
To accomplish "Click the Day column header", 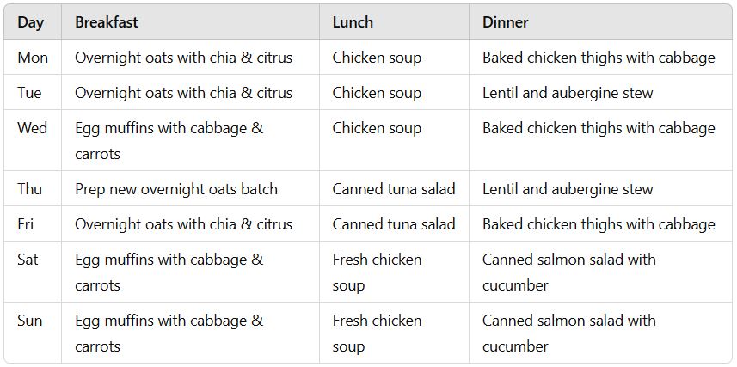I will [31, 22].
